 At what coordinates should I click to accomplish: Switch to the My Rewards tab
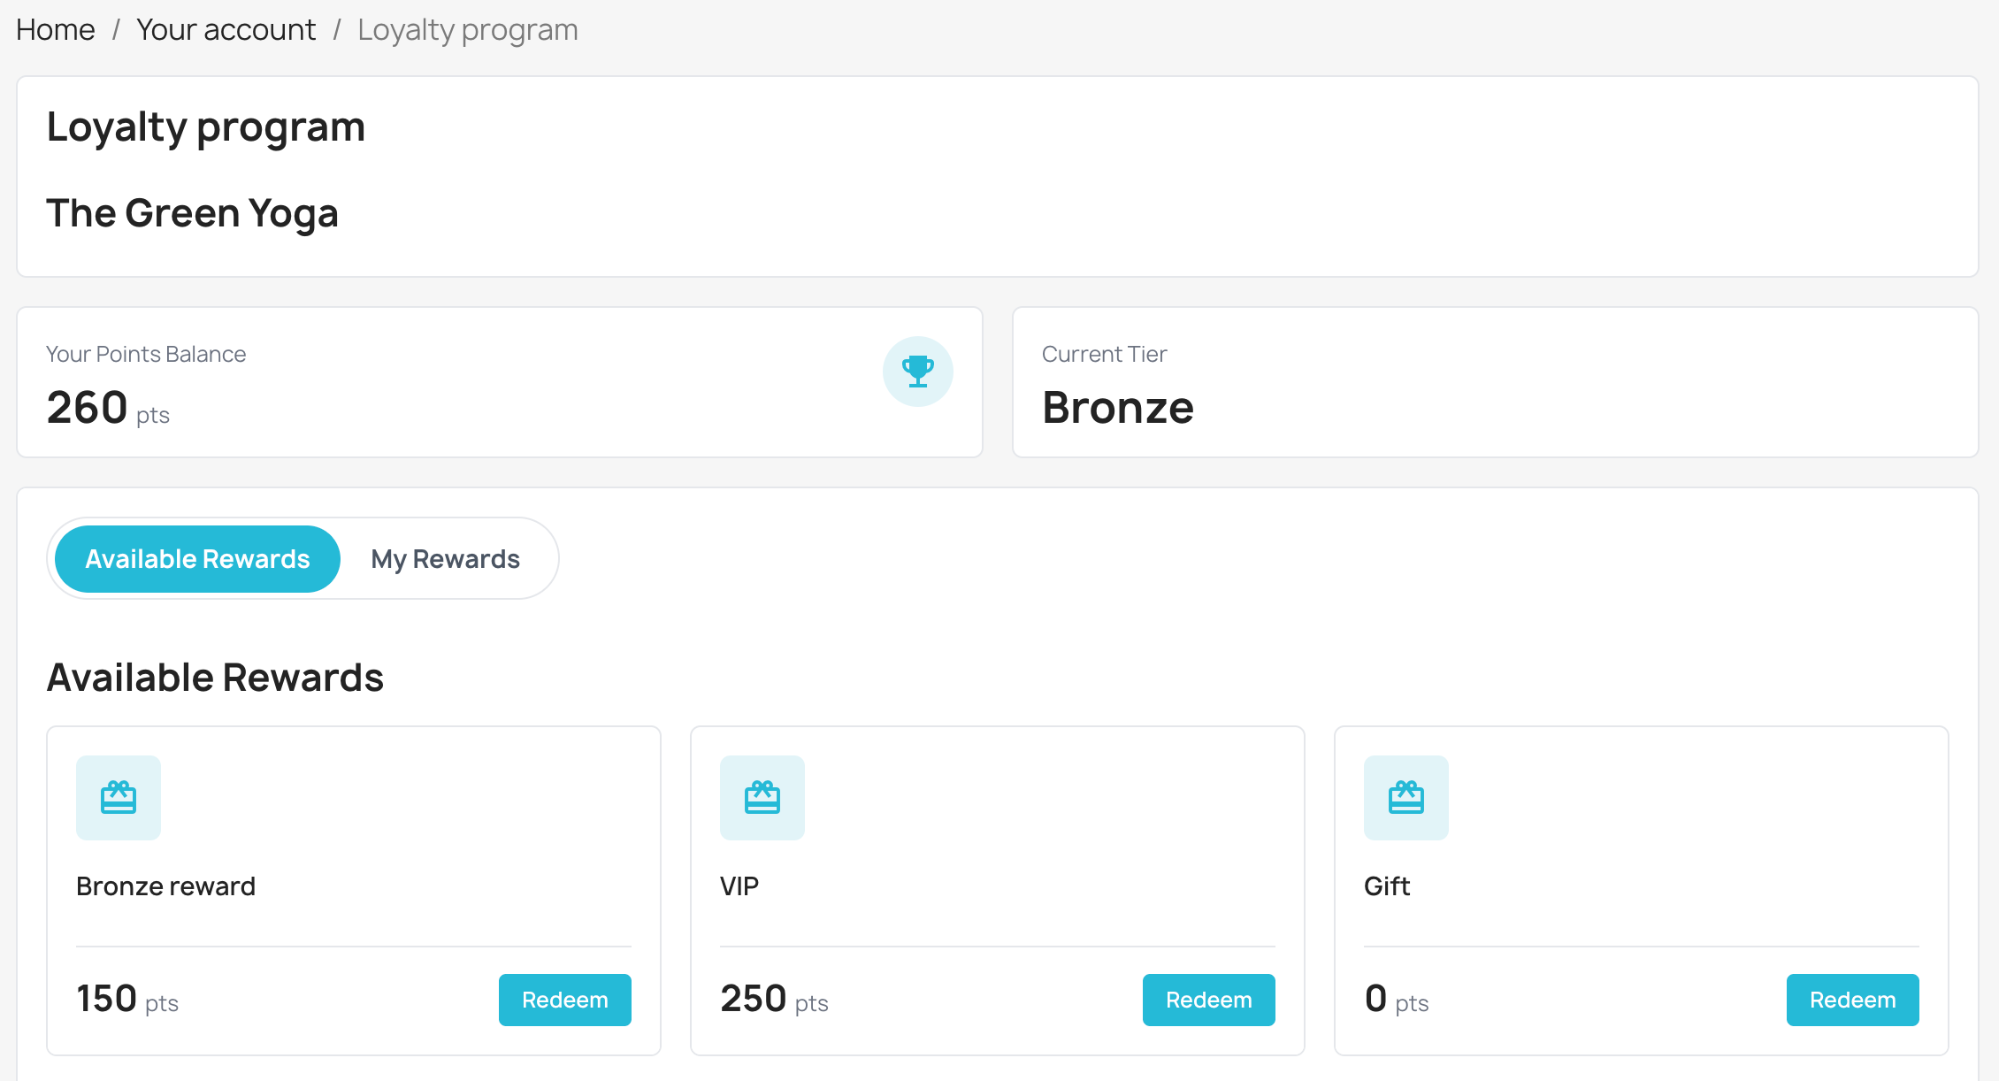tap(445, 558)
